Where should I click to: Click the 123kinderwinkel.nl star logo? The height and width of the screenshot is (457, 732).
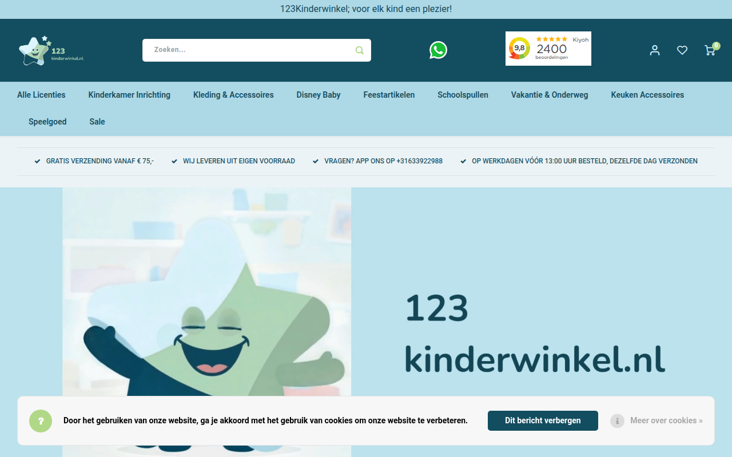(51, 51)
